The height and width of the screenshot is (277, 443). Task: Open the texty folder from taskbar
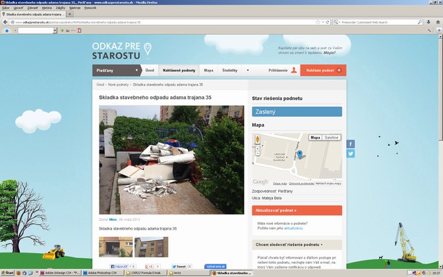tap(189, 273)
